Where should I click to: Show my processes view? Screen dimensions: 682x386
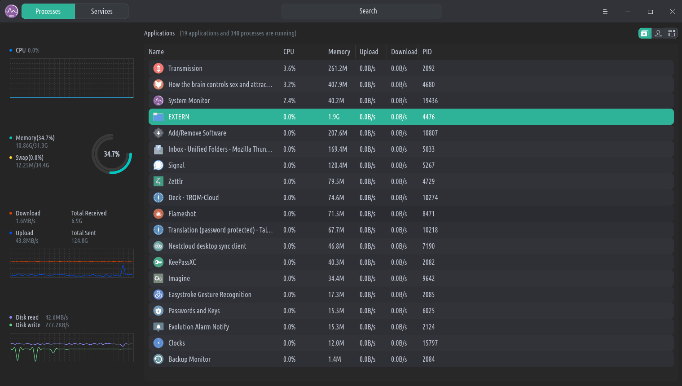(658, 33)
